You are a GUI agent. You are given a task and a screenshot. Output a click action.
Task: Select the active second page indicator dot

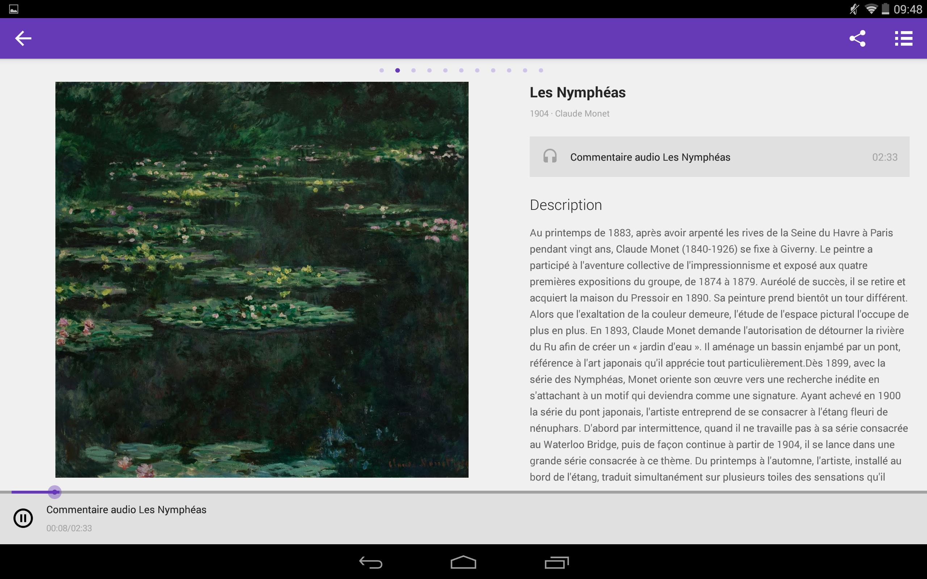tap(398, 71)
